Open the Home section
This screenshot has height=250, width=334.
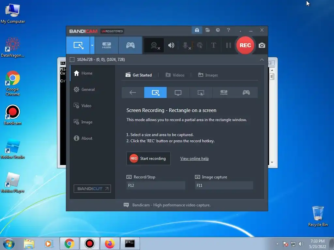pos(92,73)
